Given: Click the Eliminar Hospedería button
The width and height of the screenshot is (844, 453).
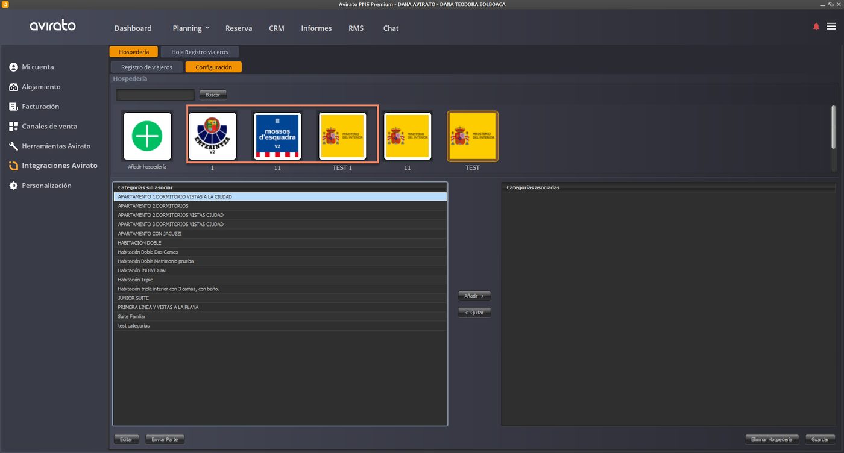Looking at the screenshot, I should coord(772,439).
